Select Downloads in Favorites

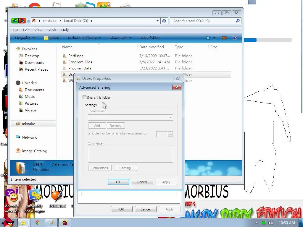click(34, 63)
